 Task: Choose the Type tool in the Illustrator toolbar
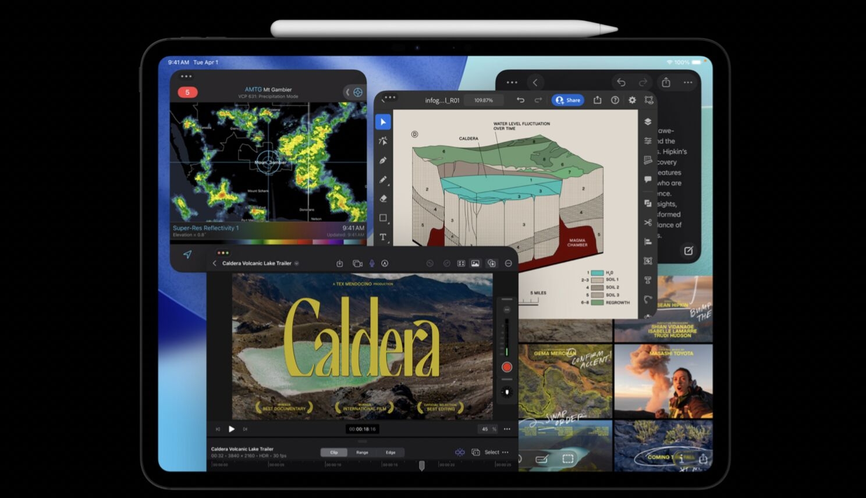pos(383,237)
